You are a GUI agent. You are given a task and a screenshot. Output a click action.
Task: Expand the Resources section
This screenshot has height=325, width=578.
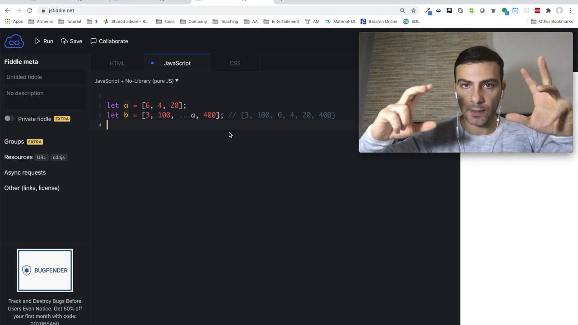pyautogui.click(x=19, y=157)
